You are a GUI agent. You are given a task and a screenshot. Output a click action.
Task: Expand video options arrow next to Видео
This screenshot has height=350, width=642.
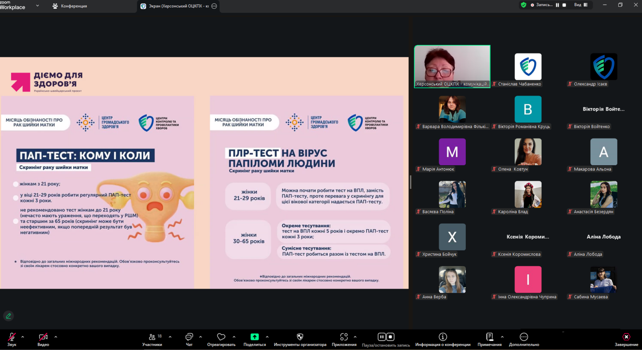click(x=56, y=337)
